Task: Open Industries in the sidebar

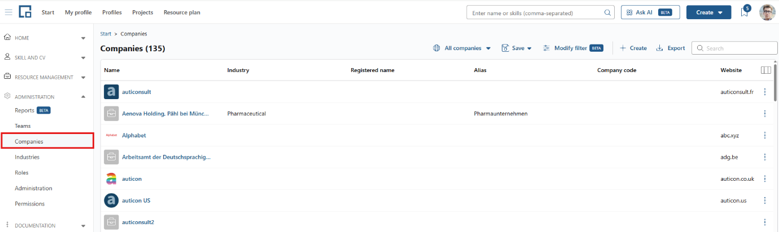Action: pyautogui.click(x=27, y=157)
